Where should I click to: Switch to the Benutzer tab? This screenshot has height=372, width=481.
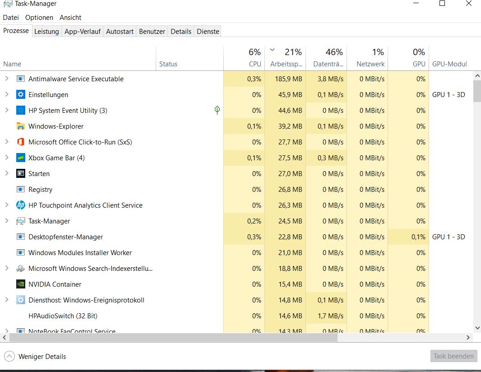[152, 31]
